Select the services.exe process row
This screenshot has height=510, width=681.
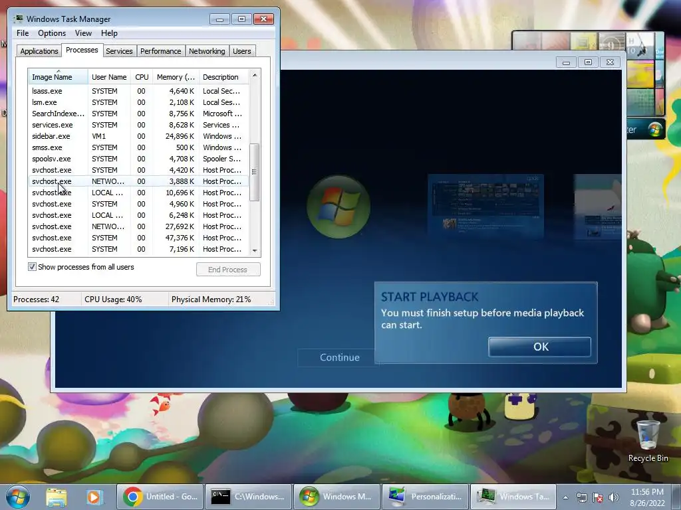coord(138,125)
